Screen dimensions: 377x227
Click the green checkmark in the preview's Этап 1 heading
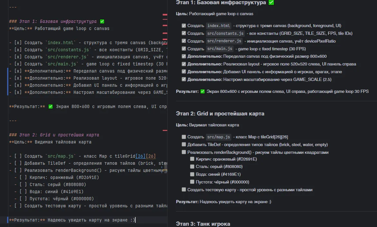(271, 3)
